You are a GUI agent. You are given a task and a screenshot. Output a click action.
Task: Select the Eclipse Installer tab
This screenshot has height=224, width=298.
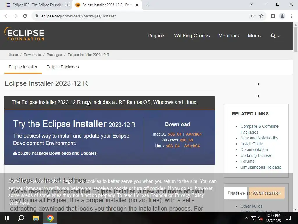pyautogui.click(x=23, y=67)
